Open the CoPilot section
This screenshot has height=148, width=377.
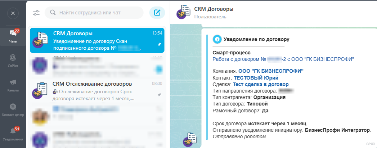click(13, 60)
